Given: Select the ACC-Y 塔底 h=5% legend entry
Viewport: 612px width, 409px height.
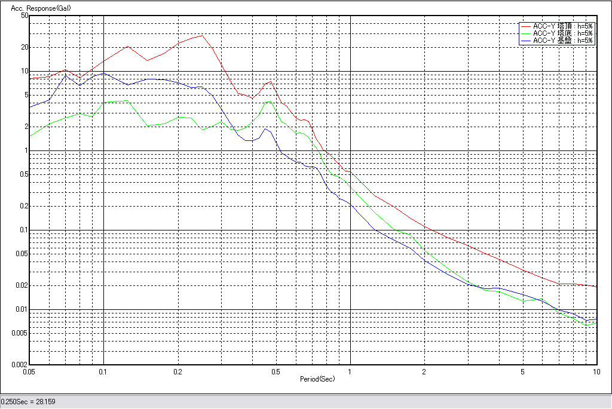Looking at the screenshot, I should (x=562, y=33).
